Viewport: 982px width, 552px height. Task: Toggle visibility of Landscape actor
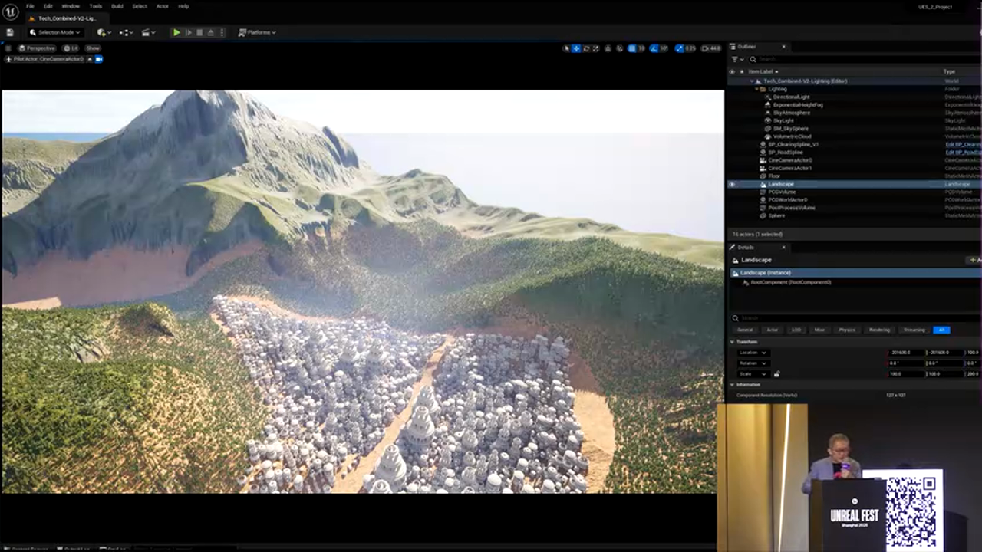[x=732, y=184]
